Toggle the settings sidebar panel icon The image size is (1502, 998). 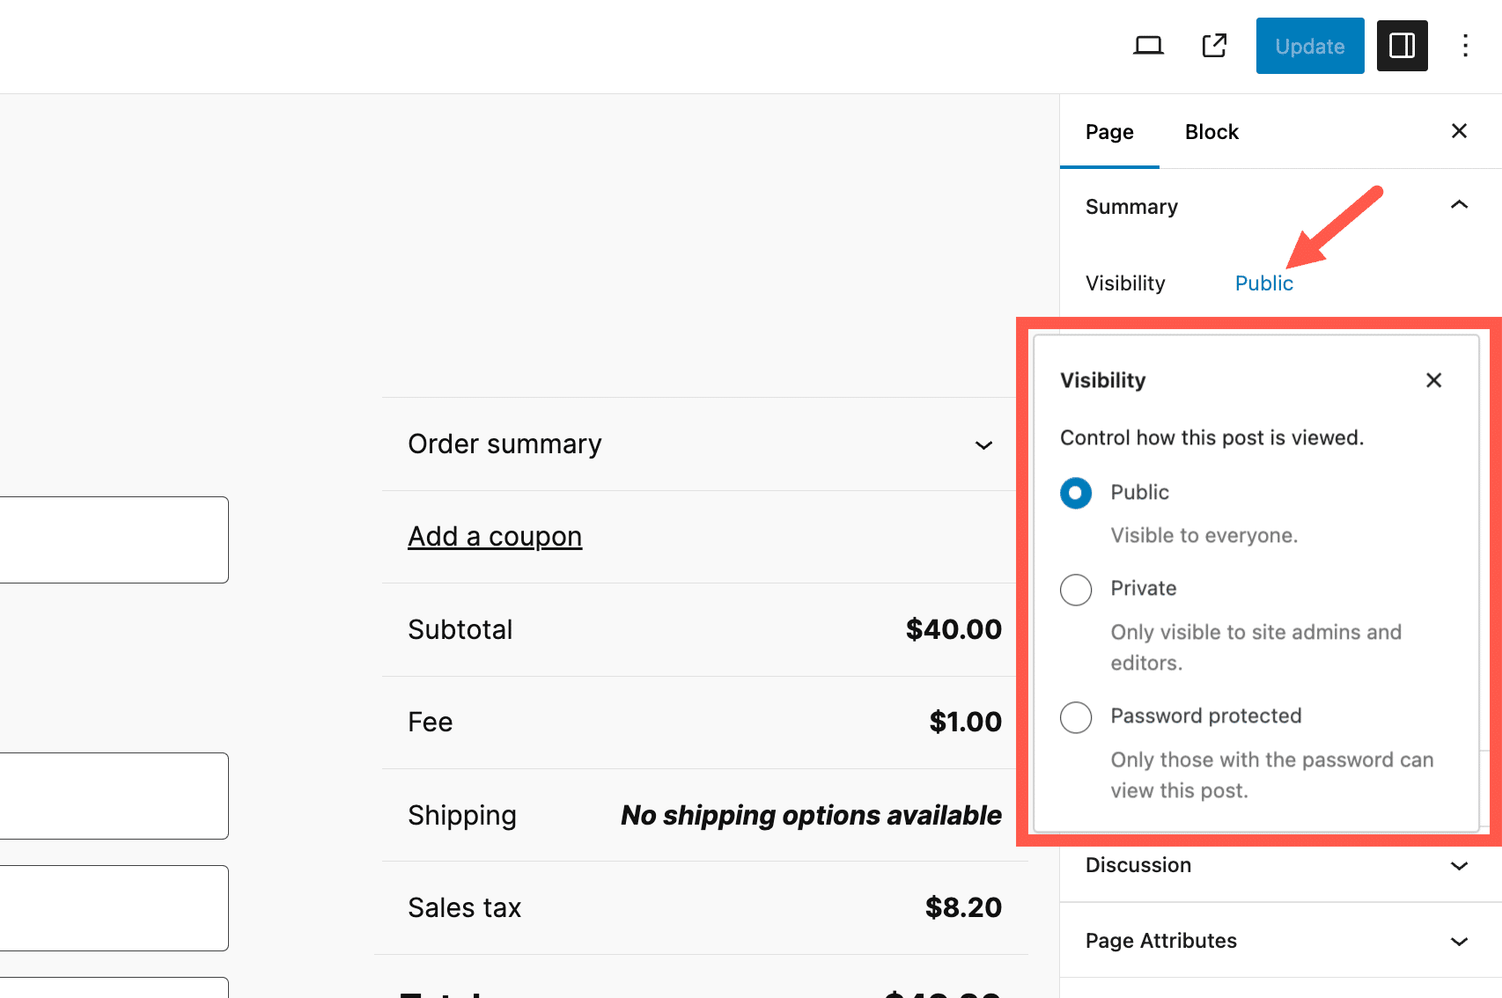1402,46
